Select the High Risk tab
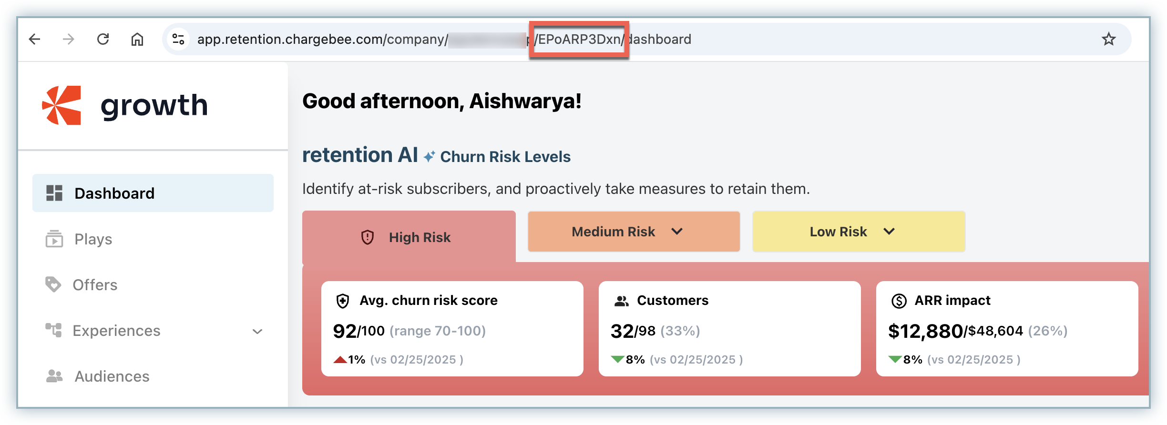 pyautogui.click(x=409, y=237)
